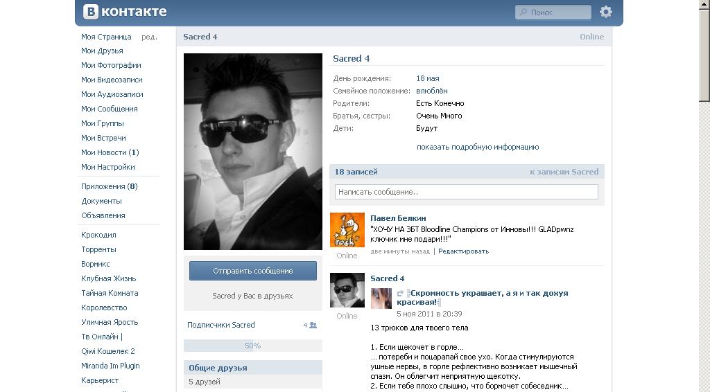Click the Написать сообщение text field

tap(466, 192)
